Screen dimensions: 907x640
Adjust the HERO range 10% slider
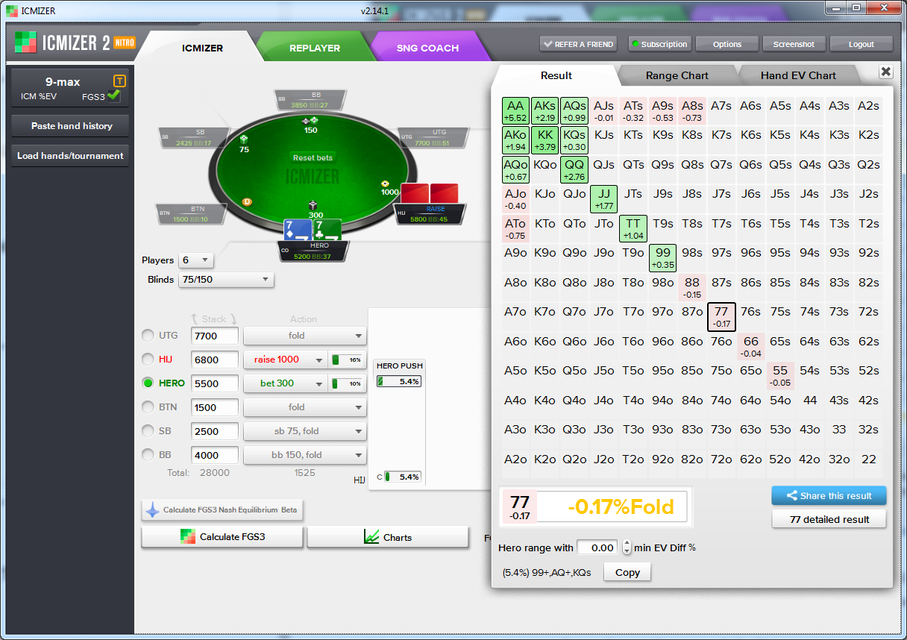[347, 383]
